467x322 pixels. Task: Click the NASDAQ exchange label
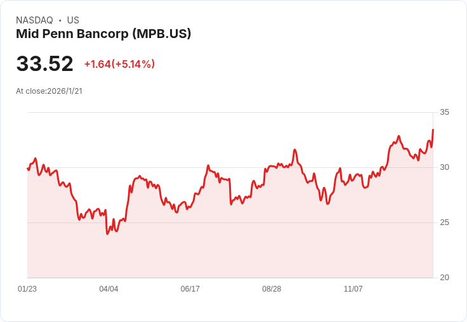click(x=34, y=20)
